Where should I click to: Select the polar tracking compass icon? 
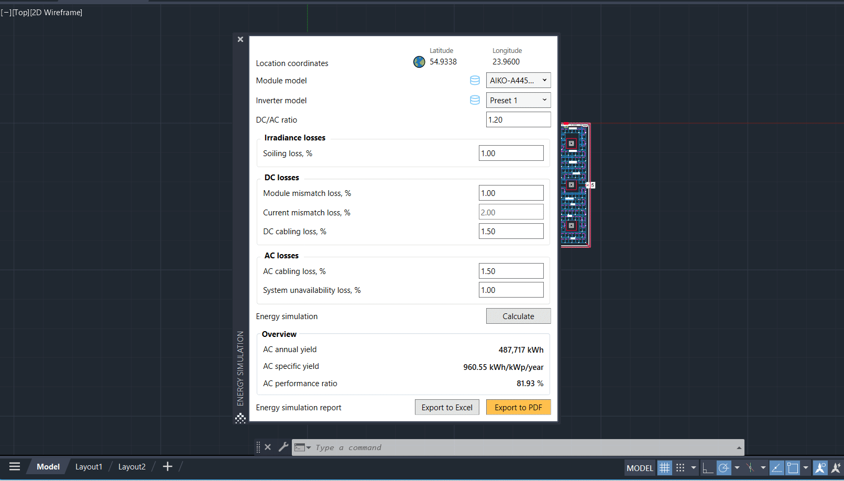[724, 467]
